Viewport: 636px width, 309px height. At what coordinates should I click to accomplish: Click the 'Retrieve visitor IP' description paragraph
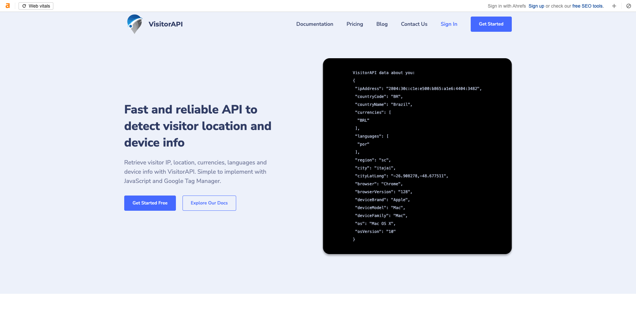click(195, 172)
